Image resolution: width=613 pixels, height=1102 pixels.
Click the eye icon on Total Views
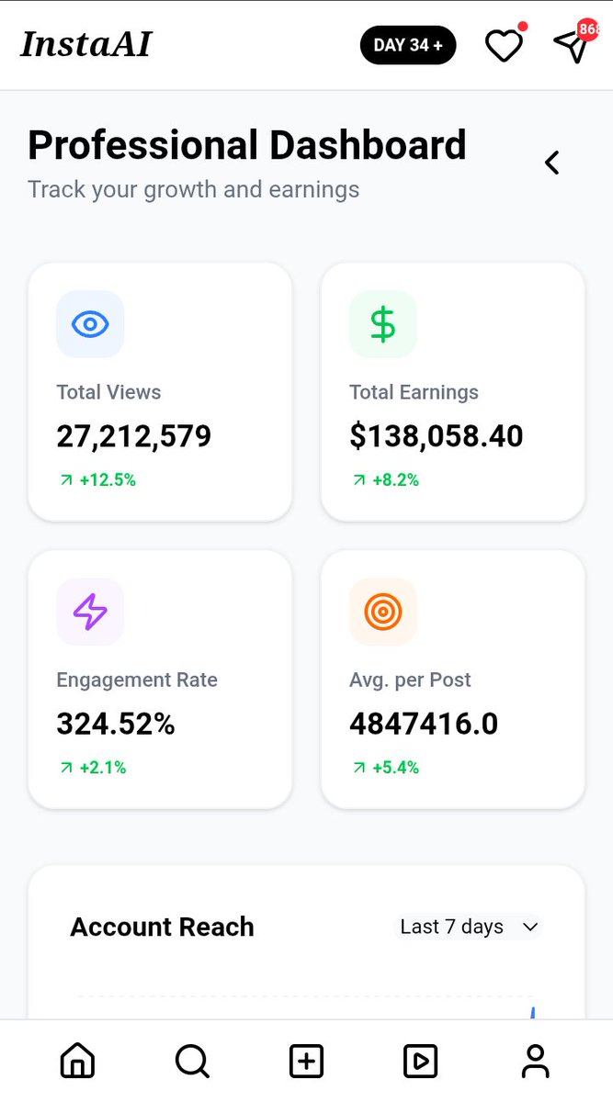[x=90, y=323]
